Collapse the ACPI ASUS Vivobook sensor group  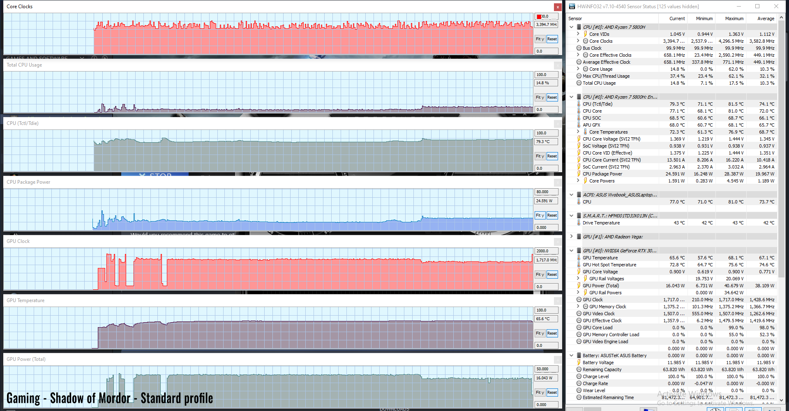pos(572,195)
